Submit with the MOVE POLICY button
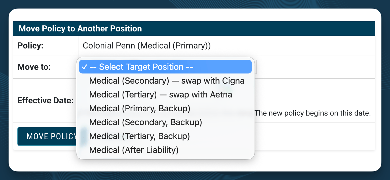This screenshot has width=390, height=180. pos(47,136)
